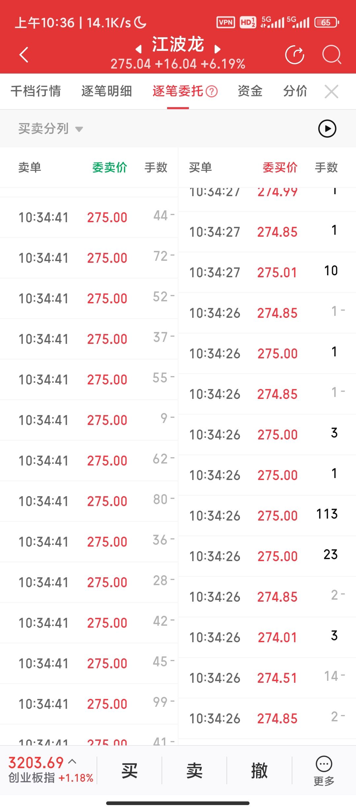The width and height of the screenshot is (356, 811).
Task: Open the search magnifier icon
Action: pos(331,55)
